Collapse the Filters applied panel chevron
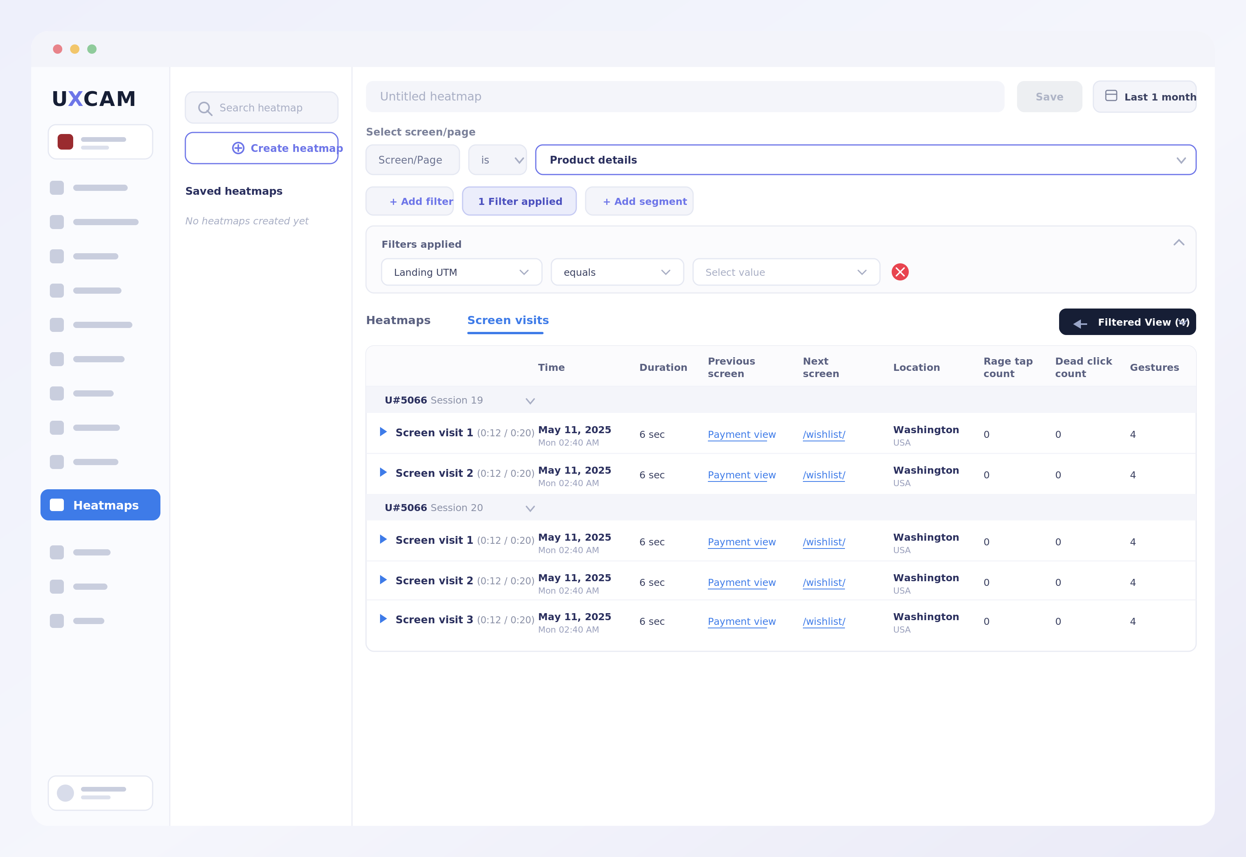Screen dimensions: 1246x857 coord(1178,243)
